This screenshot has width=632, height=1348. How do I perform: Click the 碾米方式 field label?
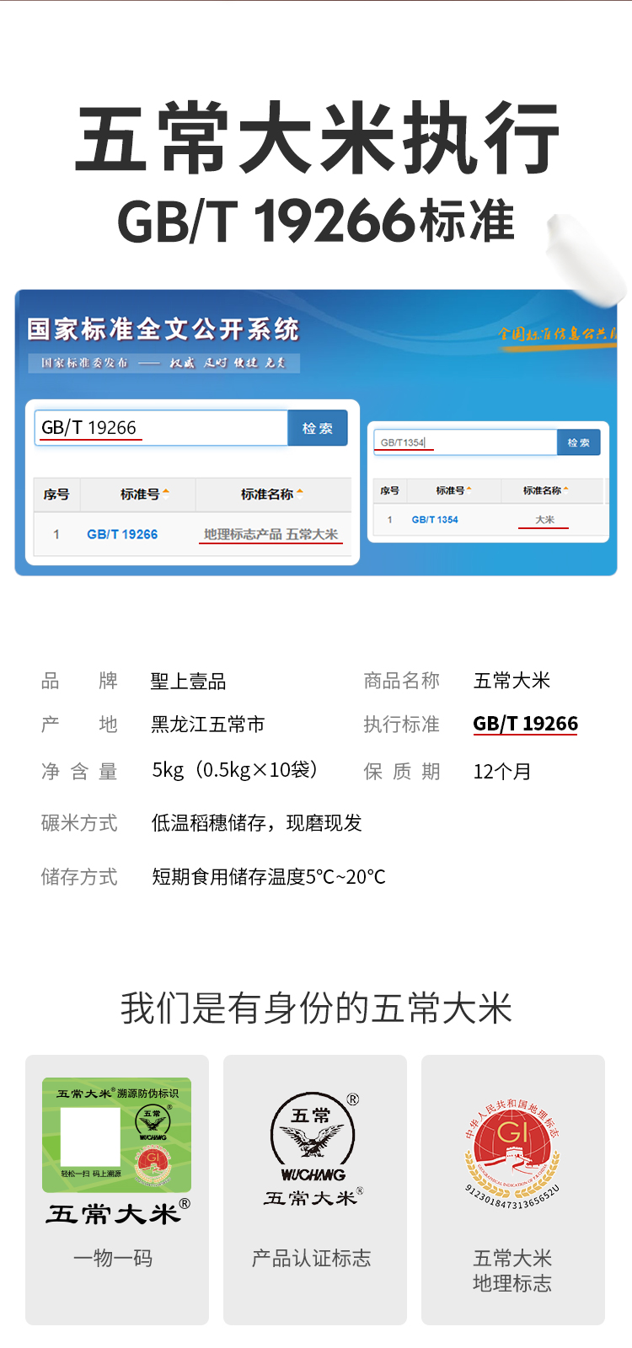tap(79, 823)
